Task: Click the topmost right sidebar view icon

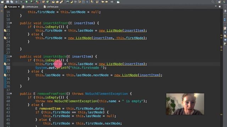Action: [x=225, y=11]
